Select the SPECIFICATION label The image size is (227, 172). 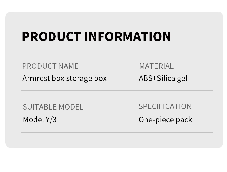(x=165, y=106)
